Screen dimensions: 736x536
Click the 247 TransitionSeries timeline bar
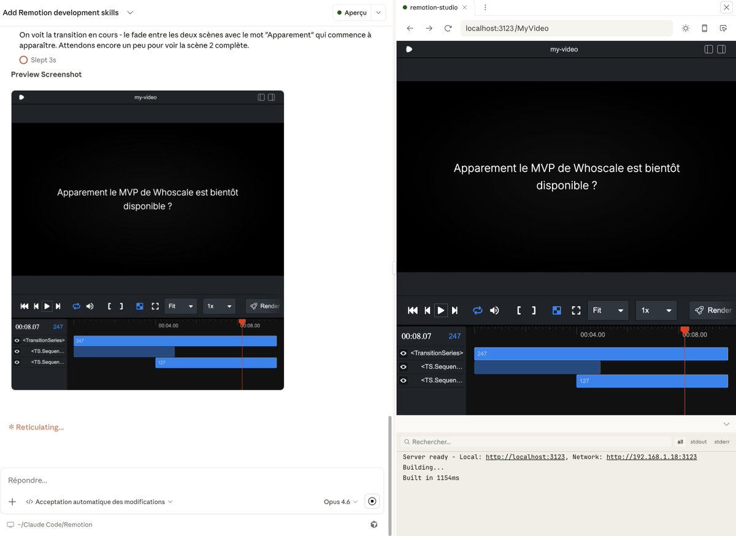[601, 353]
